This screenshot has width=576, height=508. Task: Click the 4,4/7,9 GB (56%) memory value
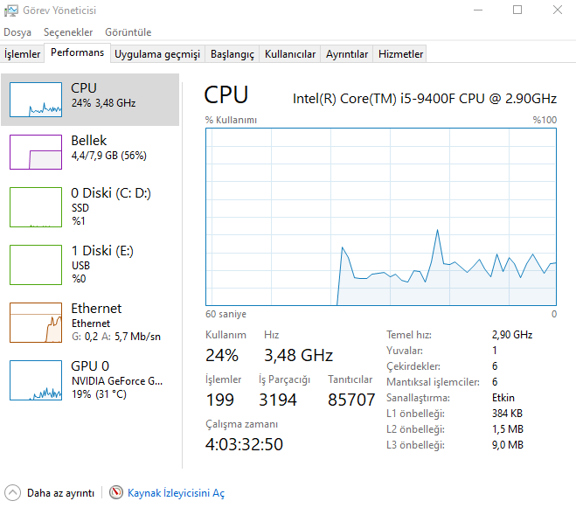click(x=108, y=156)
